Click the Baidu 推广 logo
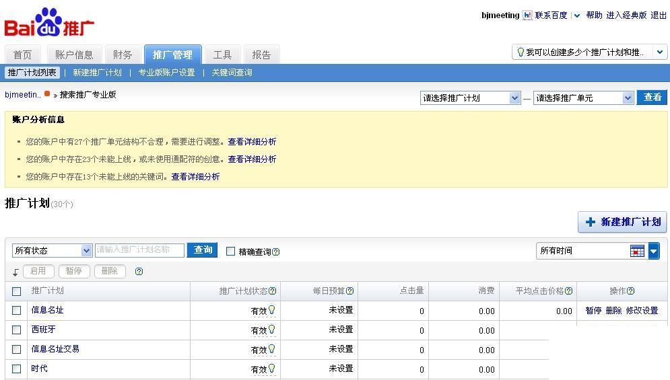670x380 pixels. coord(49,22)
